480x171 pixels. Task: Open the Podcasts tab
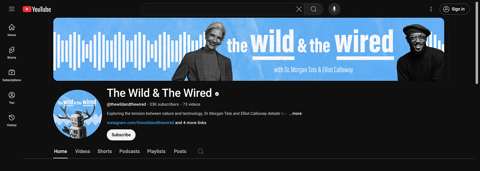tap(130, 151)
